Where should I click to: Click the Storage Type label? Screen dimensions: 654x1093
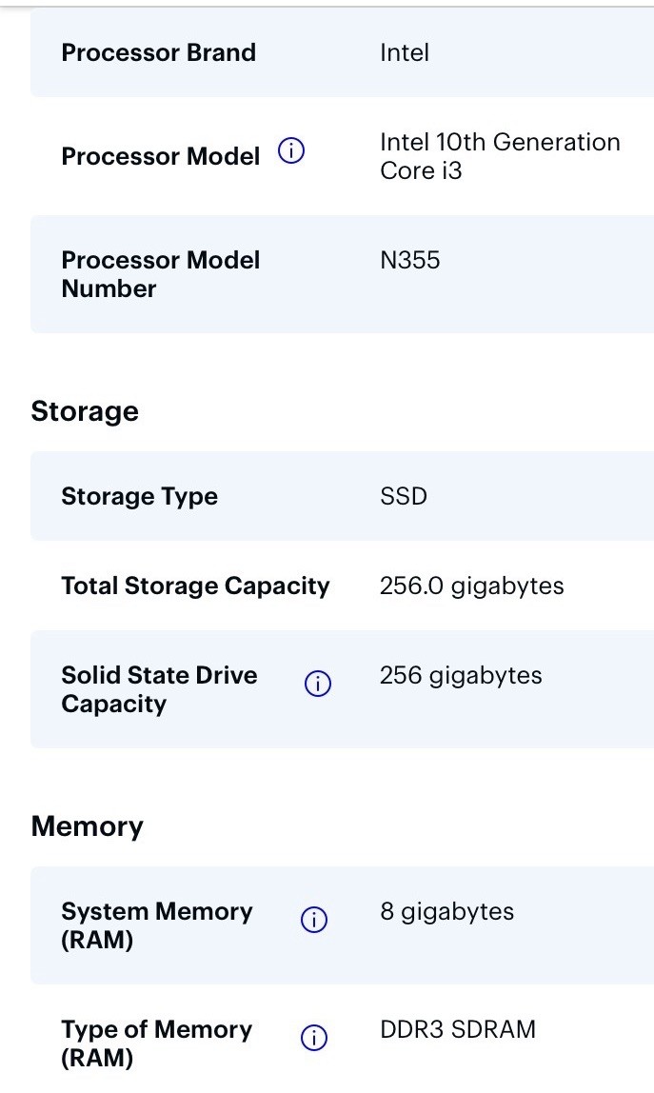click(x=139, y=496)
